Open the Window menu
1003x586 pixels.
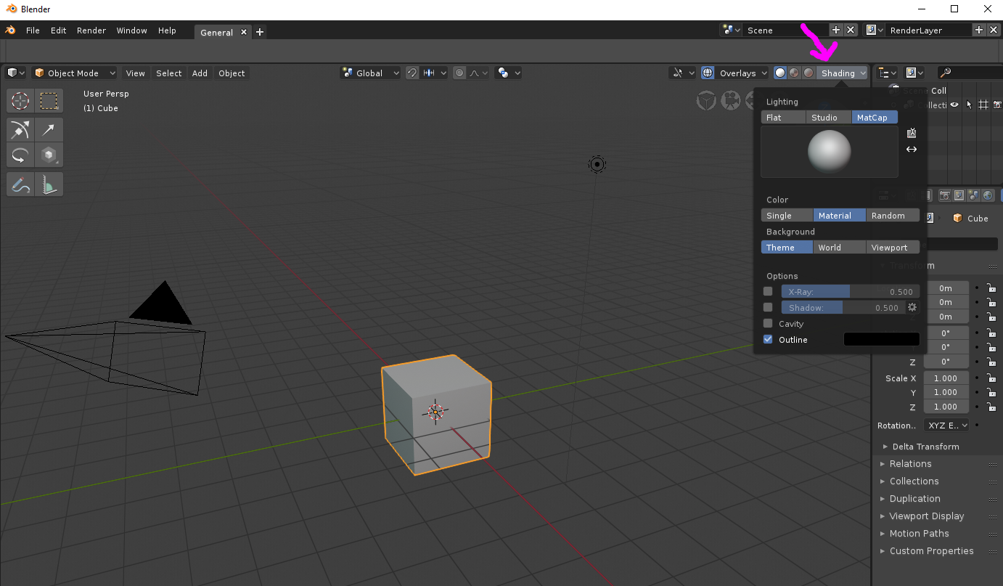click(x=132, y=30)
